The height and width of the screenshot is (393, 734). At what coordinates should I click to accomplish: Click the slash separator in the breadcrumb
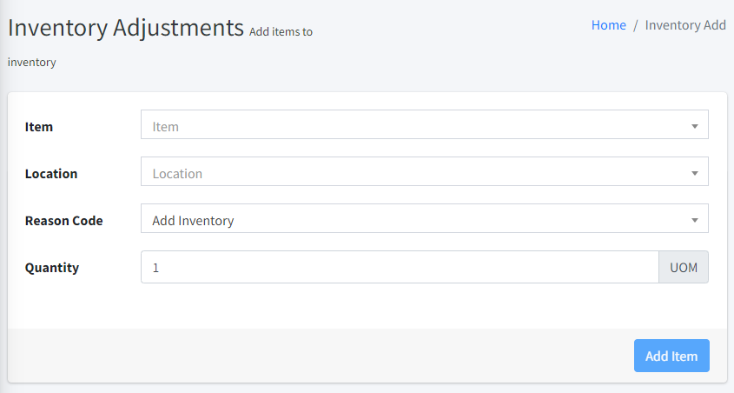tap(636, 25)
